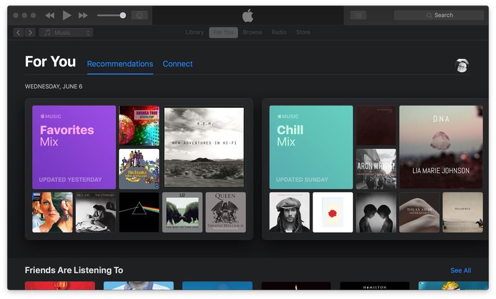Focus the Search field
496x299 pixels.
(x=439, y=15)
